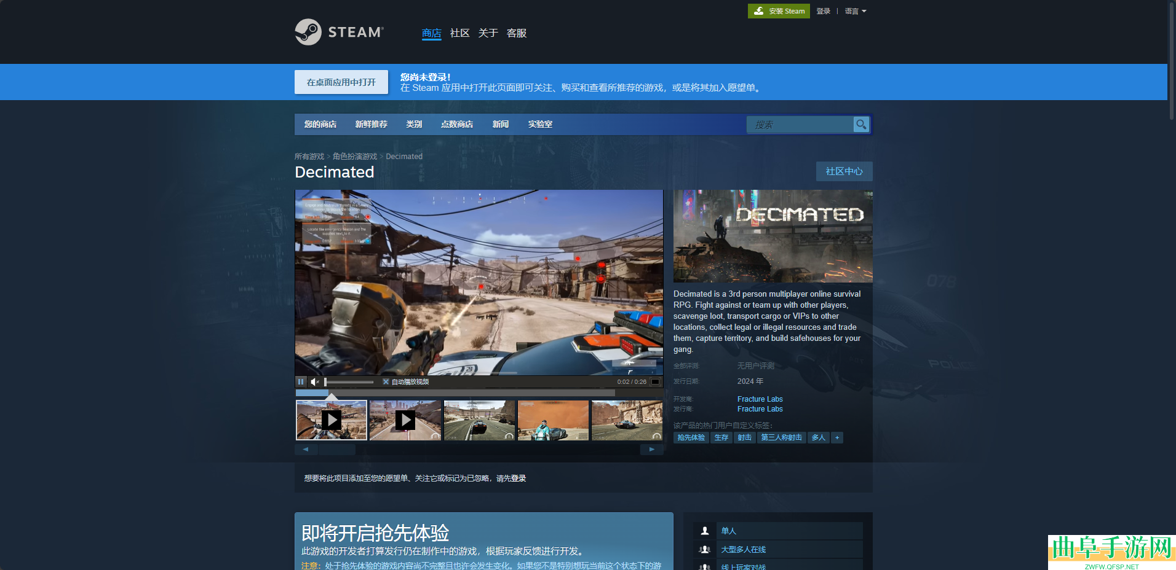The height and width of the screenshot is (570, 1176).
Task: Select the orange sandstorm screenshot thumbnail
Action: (x=553, y=420)
